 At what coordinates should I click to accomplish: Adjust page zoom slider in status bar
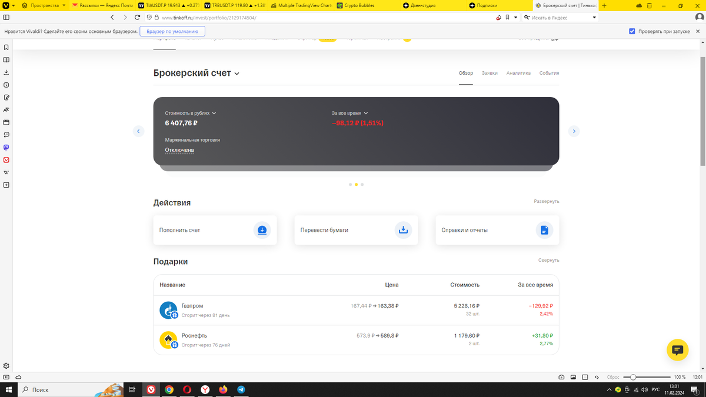pos(647,377)
